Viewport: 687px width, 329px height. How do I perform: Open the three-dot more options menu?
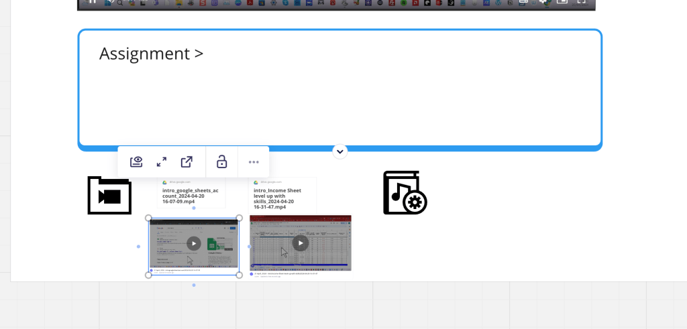tap(254, 162)
